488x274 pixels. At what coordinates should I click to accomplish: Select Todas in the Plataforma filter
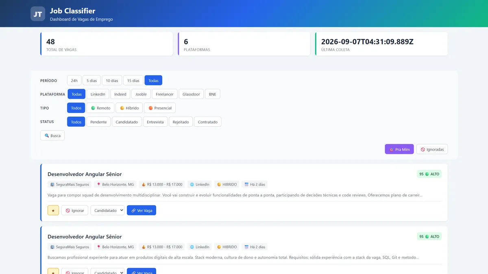click(76, 94)
